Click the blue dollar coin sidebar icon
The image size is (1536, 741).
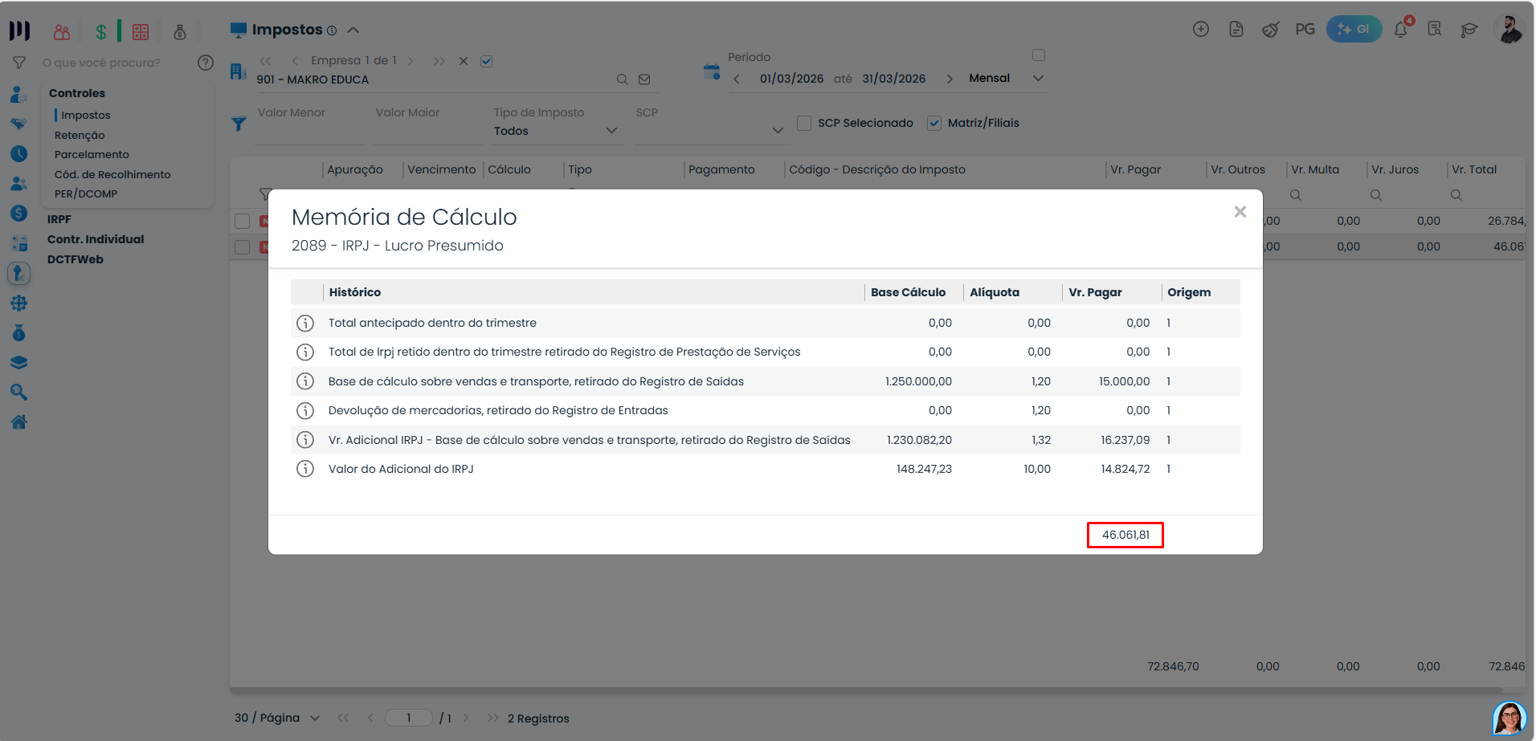pos(19,214)
